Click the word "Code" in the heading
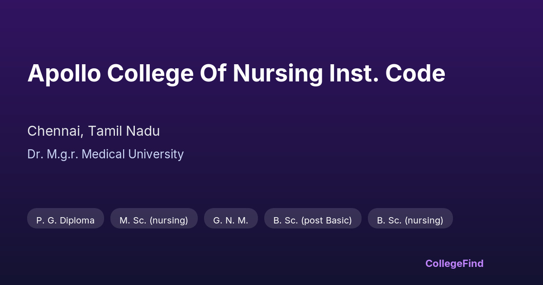 415,73
